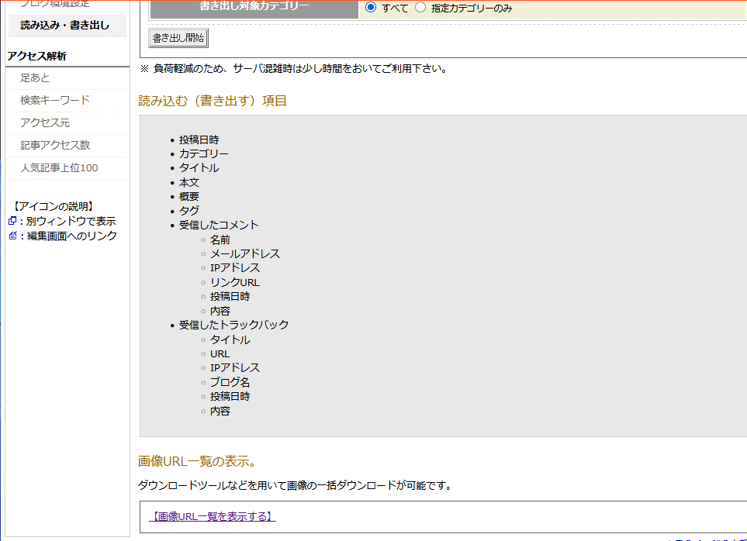
Task: Click the 【アイコンの説明】 label
Action: 53,206
